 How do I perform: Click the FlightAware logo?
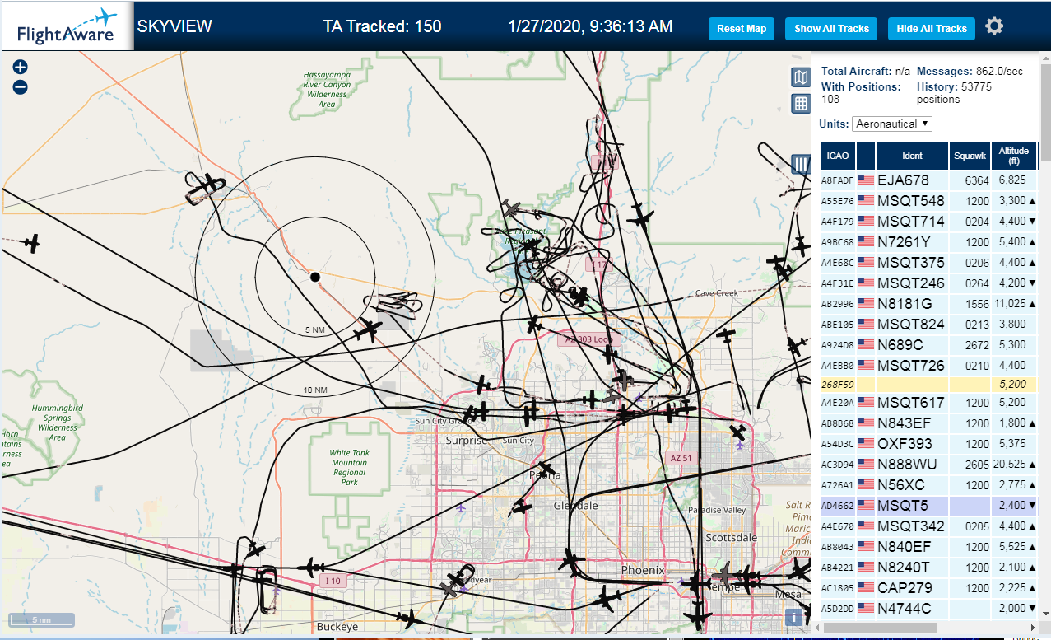tap(67, 26)
